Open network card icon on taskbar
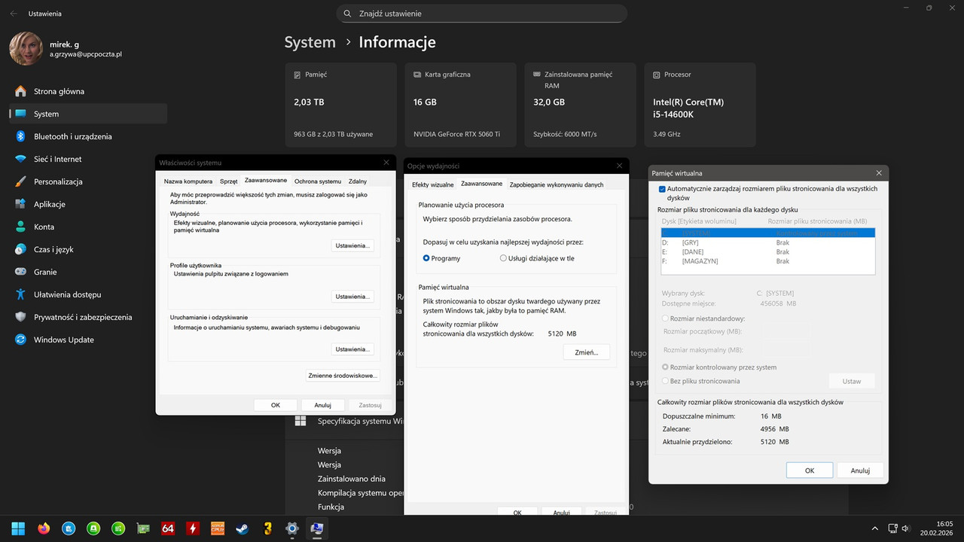Screen dimensions: 964x542 pos(143,528)
